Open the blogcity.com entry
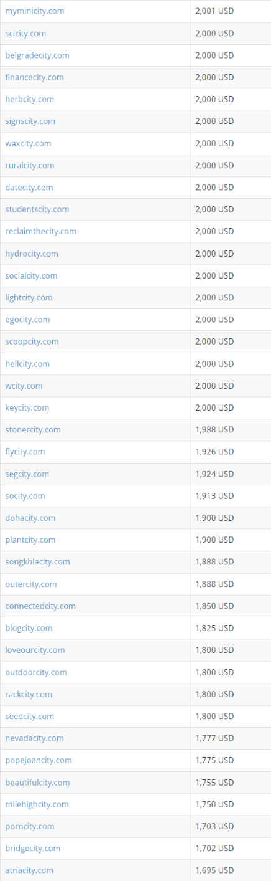The height and width of the screenshot is (881, 271). pyautogui.click(x=29, y=628)
